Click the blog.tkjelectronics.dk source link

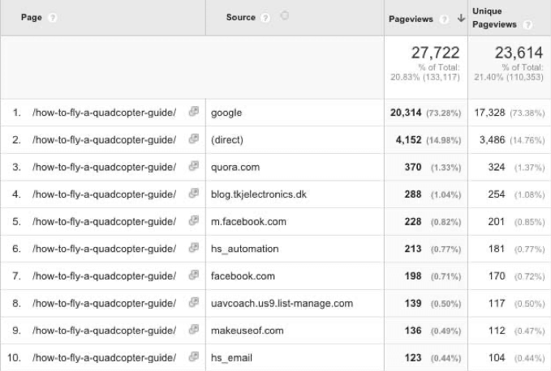point(259,194)
